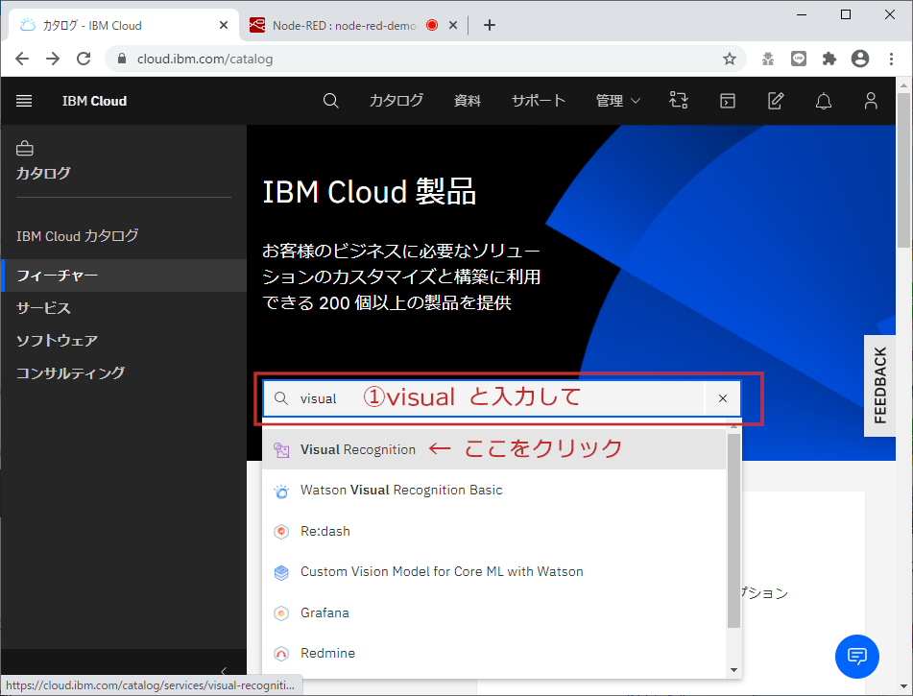Click the Chrome extensions puzzle icon
The height and width of the screenshot is (696, 913).
829,58
